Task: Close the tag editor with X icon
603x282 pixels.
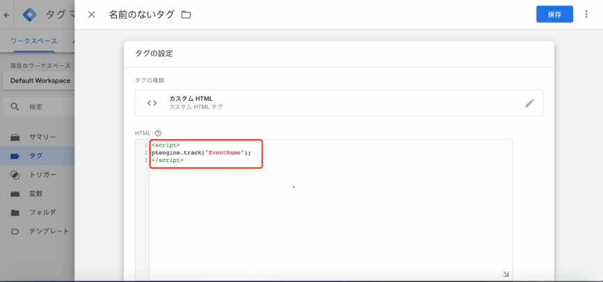Action: point(91,15)
